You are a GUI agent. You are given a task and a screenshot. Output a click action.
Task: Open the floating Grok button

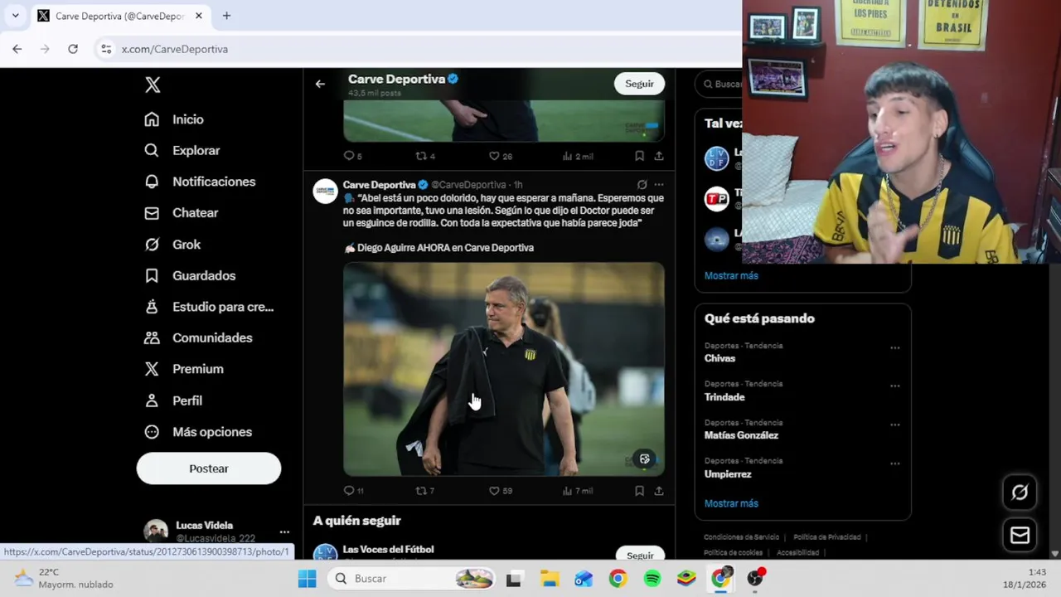1020,493
